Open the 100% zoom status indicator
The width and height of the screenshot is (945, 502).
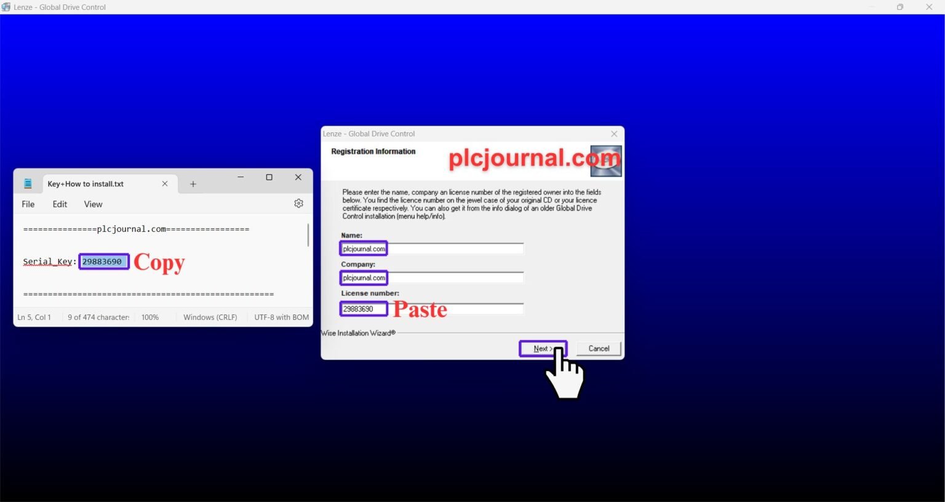(x=150, y=317)
